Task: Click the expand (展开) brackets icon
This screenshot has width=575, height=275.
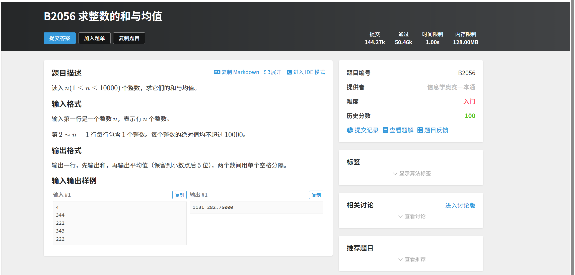Action: pyautogui.click(x=267, y=72)
